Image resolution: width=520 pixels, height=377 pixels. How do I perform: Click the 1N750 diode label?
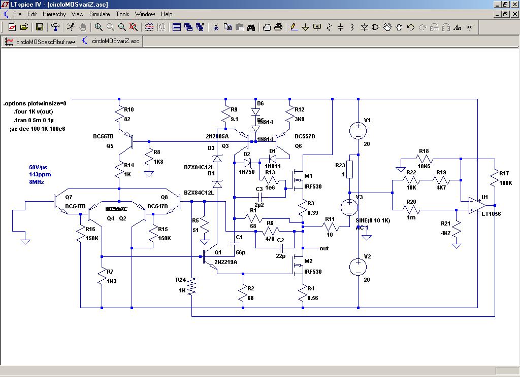pos(247,172)
